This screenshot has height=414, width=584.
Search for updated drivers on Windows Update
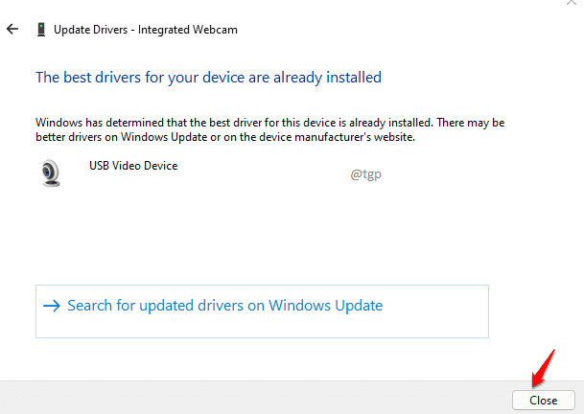(x=262, y=311)
